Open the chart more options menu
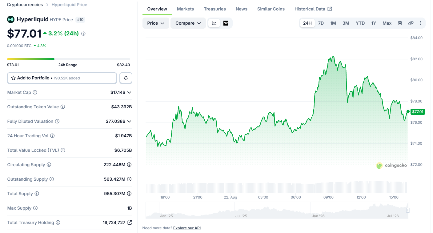The height and width of the screenshot is (233, 433). 421,23
